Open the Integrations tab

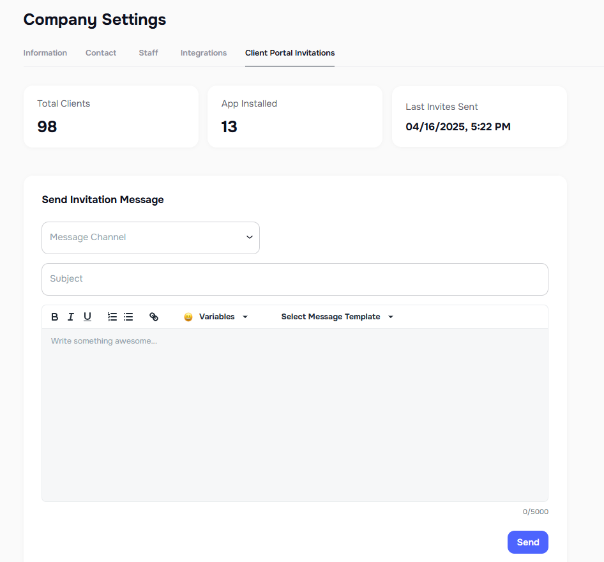(203, 53)
